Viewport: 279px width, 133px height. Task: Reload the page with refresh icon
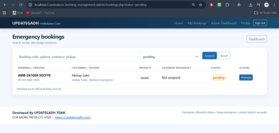[x=21, y=5]
